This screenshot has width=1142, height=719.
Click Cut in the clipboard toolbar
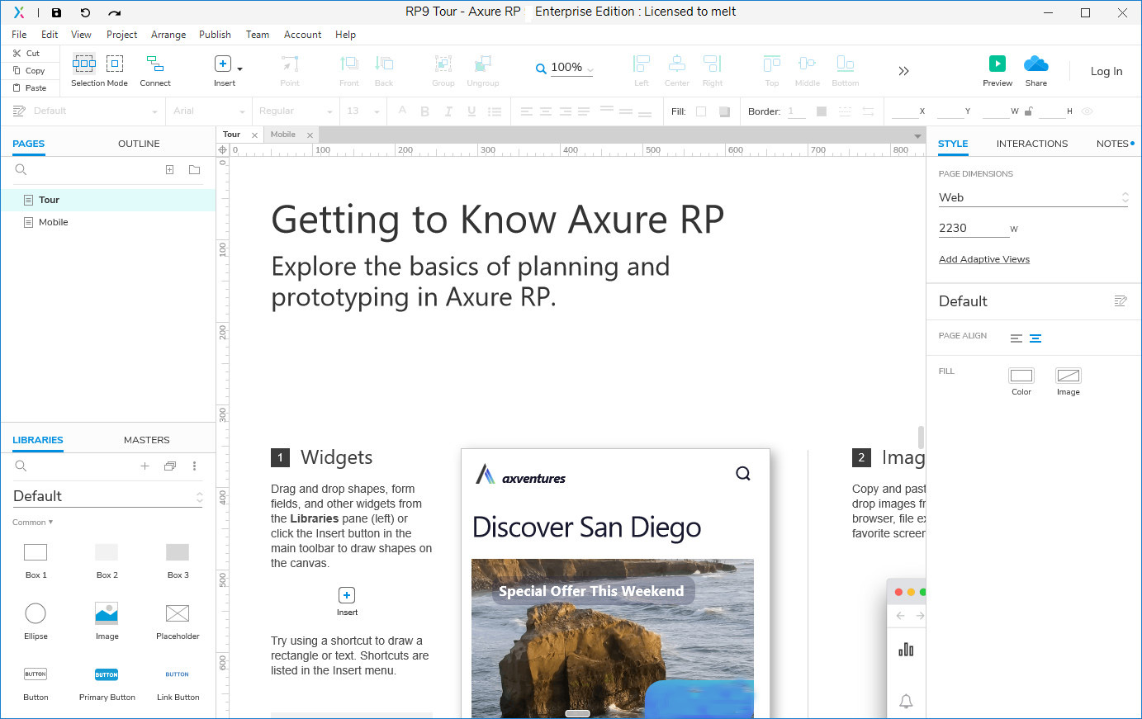click(26, 53)
